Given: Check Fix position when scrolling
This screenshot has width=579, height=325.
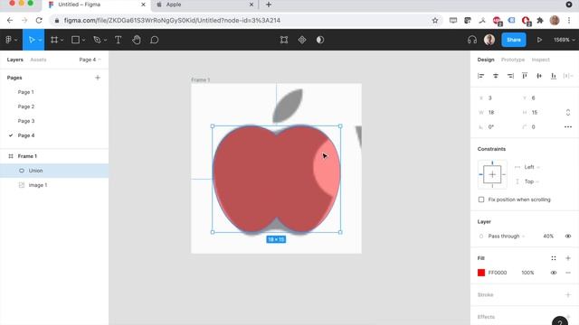Looking at the screenshot, I should tap(481, 200).
